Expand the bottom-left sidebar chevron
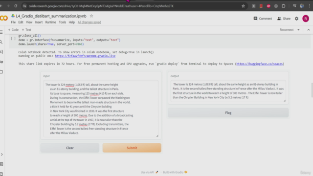 1,154
